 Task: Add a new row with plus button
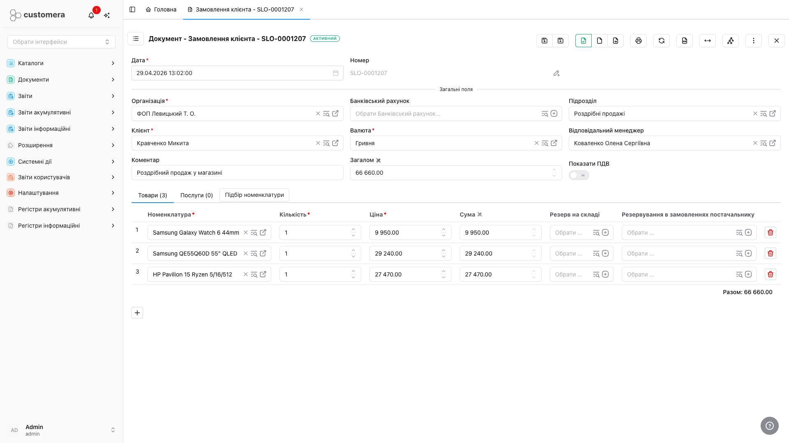point(137,313)
